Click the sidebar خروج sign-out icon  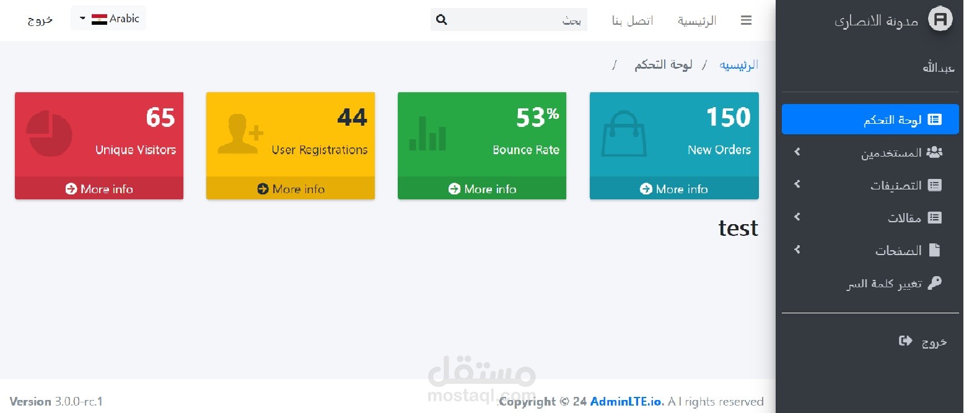[x=906, y=341]
